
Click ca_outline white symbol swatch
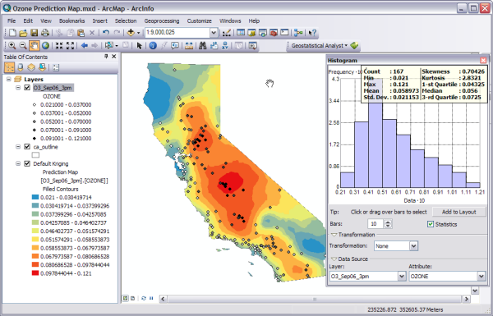(x=35, y=155)
